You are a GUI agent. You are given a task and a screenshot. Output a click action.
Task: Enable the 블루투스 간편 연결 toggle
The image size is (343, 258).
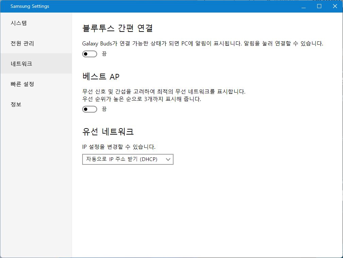click(90, 54)
